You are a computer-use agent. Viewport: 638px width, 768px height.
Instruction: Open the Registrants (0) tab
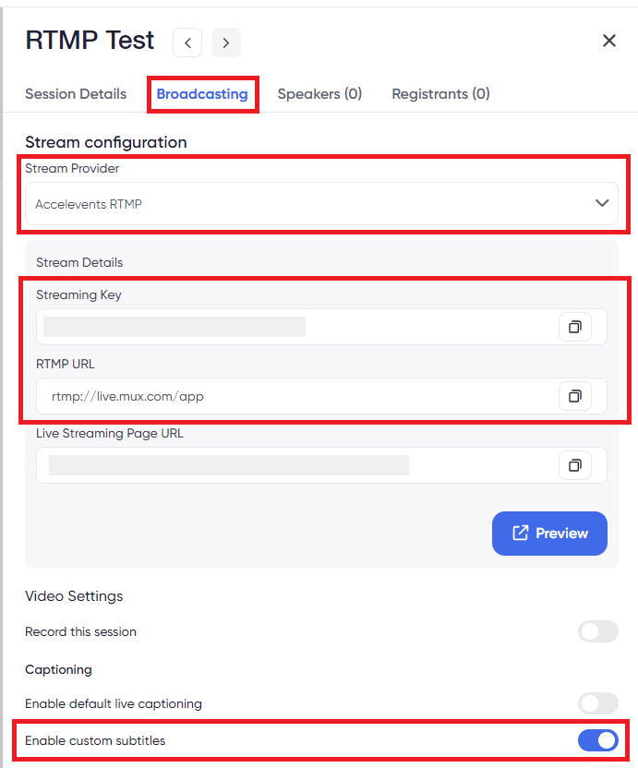coord(440,93)
